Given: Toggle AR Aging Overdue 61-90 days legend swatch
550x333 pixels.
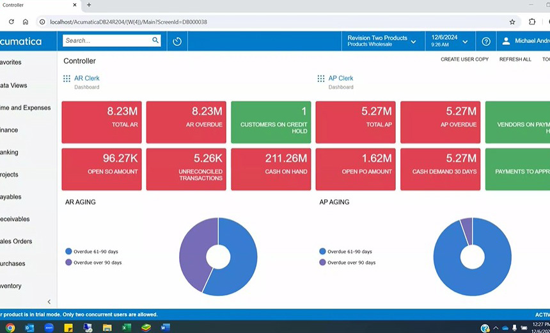Looking at the screenshot, I should pos(68,252).
